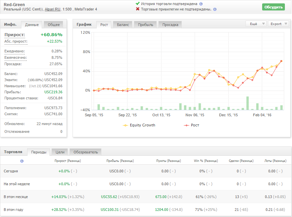Click the Лоты (Разница) column header
The image size is (292, 217).
coord(275,161)
